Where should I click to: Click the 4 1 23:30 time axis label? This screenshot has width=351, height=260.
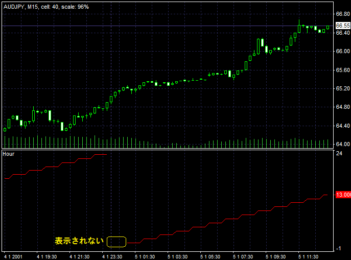[x=112, y=256]
